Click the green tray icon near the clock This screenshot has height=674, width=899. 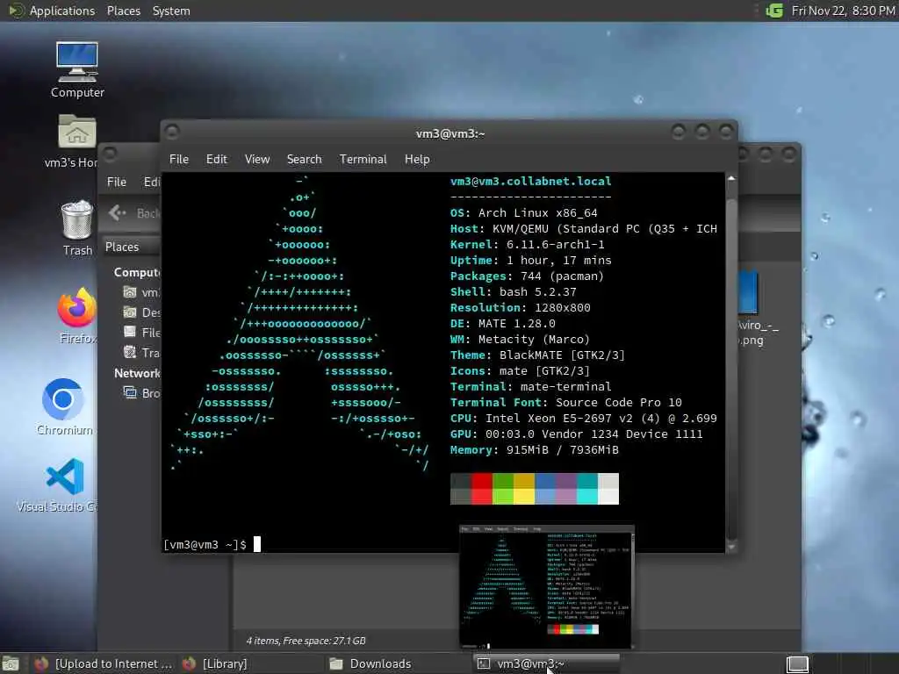click(x=774, y=11)
